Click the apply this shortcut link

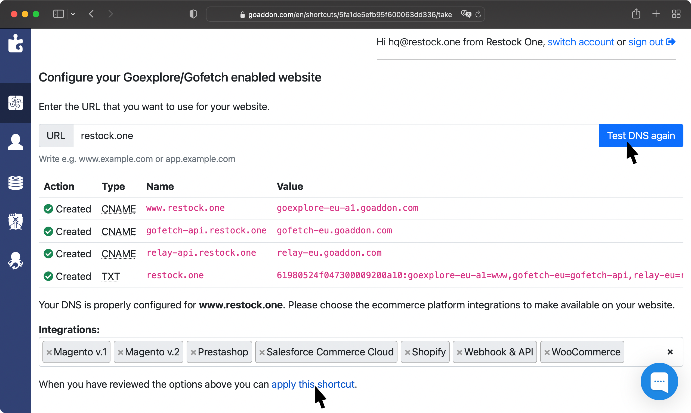pyautogui.click(x=313, y=384)
